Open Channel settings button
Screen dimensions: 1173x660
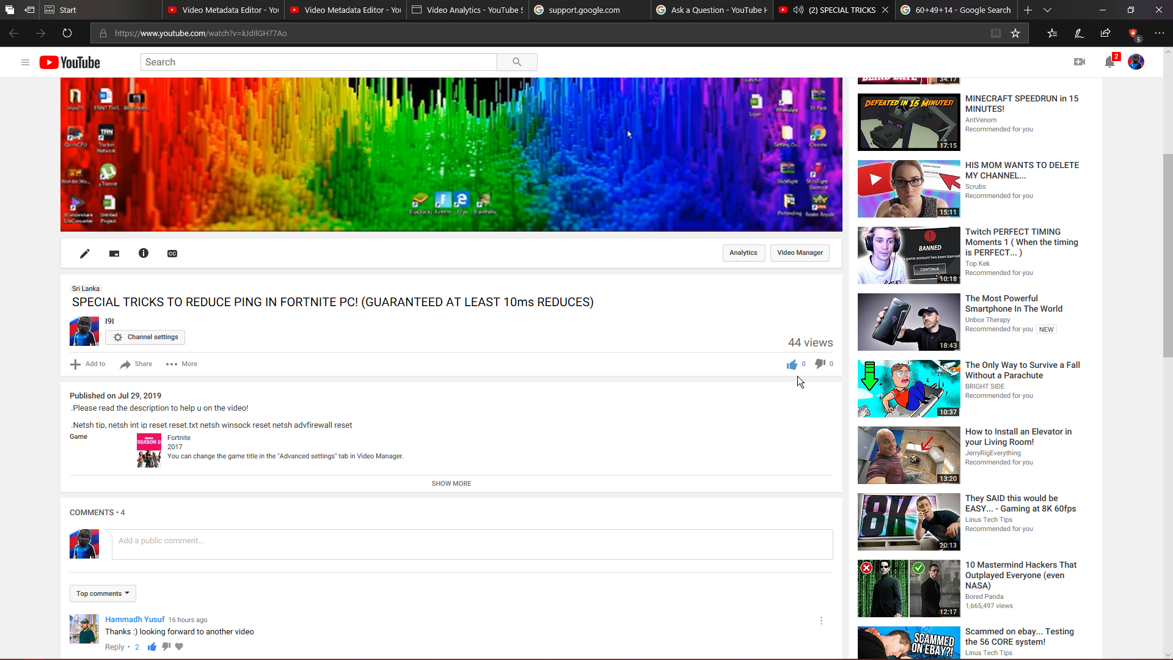point(145,337)
